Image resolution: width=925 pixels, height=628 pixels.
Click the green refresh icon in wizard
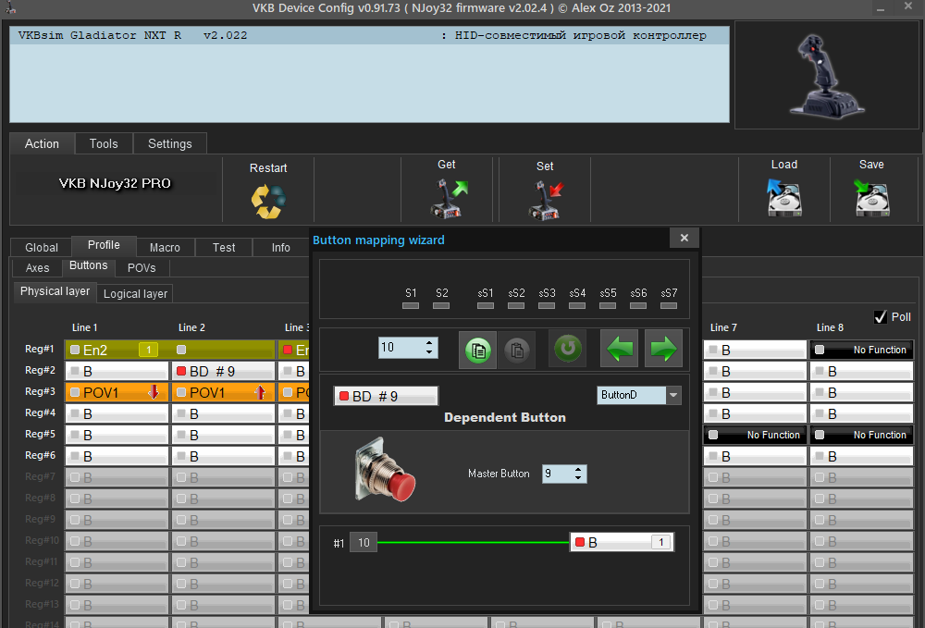(568, 349)
